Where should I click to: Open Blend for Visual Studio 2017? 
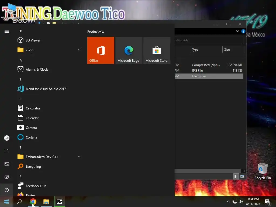(49, 89)
